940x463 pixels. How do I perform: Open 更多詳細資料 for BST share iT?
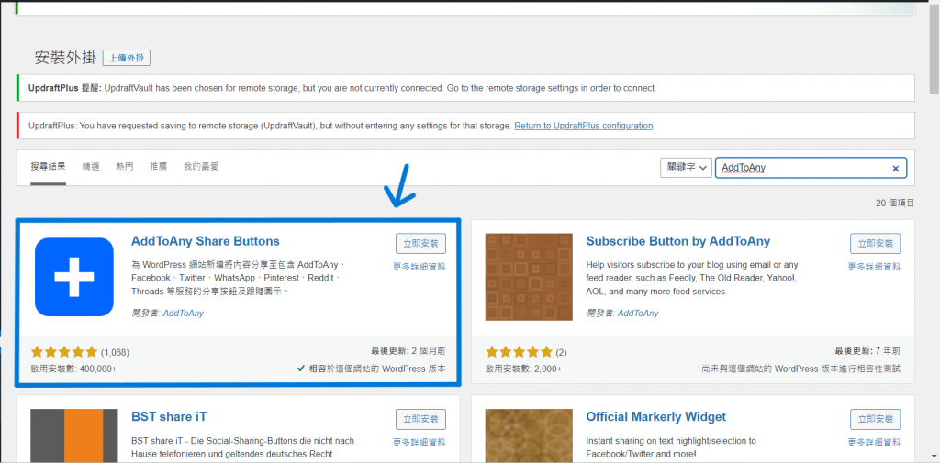[420, 443]
